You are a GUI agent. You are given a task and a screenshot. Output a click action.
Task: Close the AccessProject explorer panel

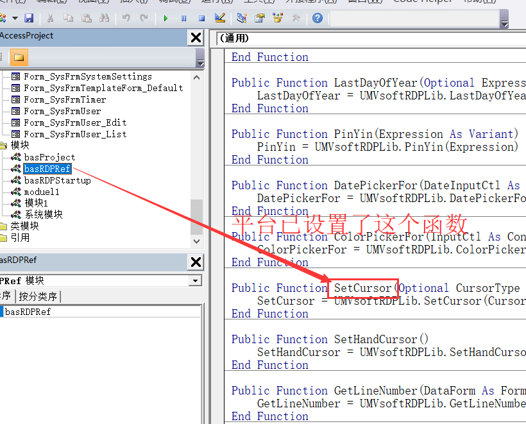coord(196,38)
